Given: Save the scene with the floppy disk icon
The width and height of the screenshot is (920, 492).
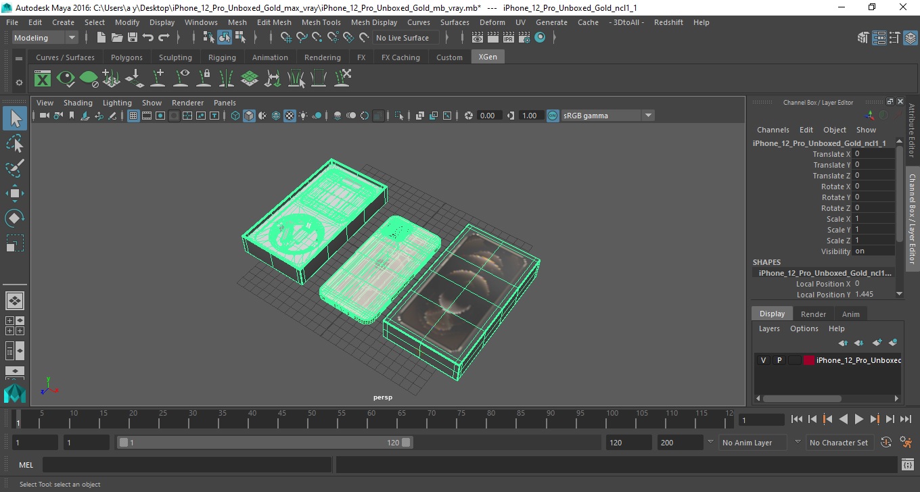Looking at the screenshot, I should pos(133,38).
